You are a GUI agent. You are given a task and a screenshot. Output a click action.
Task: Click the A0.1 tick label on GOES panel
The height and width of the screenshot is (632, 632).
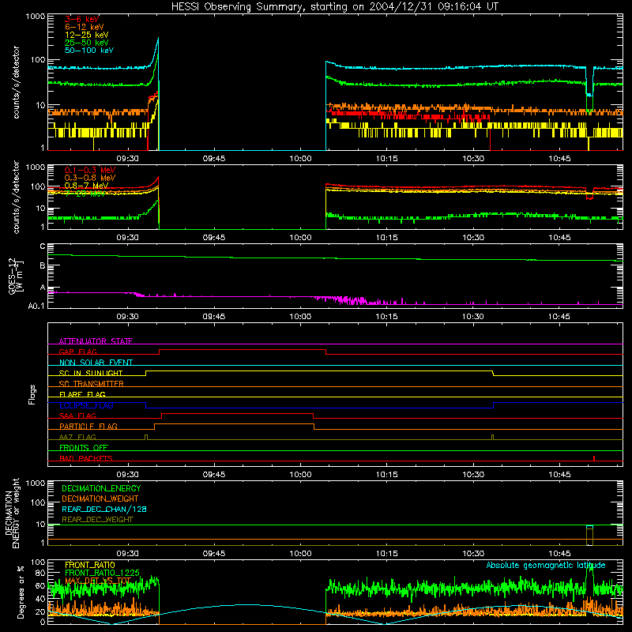click(x=36, y=307)
